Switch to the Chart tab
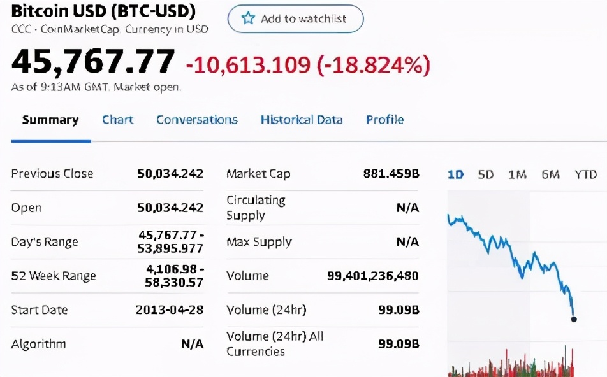Screen dimensions: 607x377 (x=118, y=120)
